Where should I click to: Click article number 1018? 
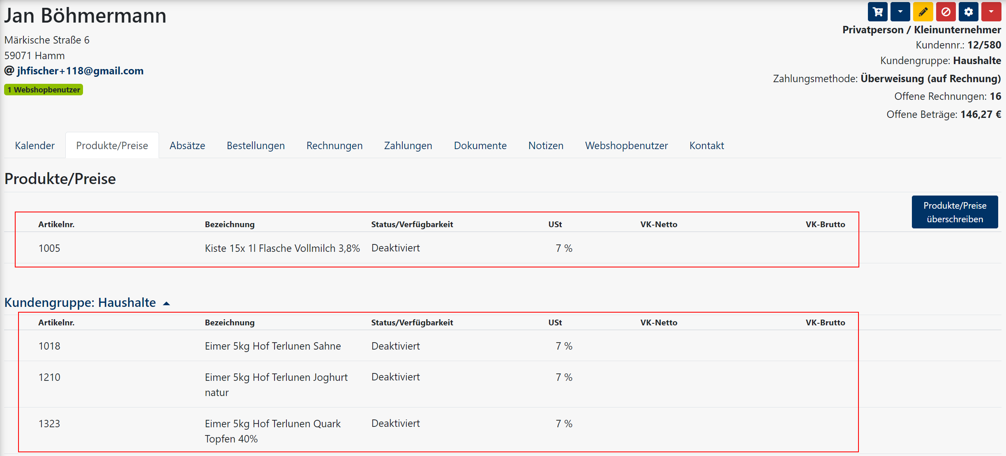[x=49, y=346]
